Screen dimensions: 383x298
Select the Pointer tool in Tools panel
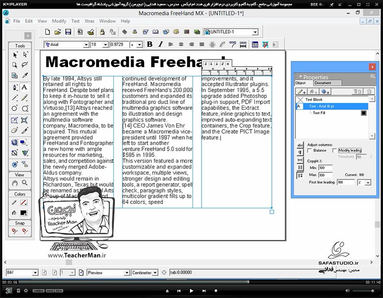(15, 55)
